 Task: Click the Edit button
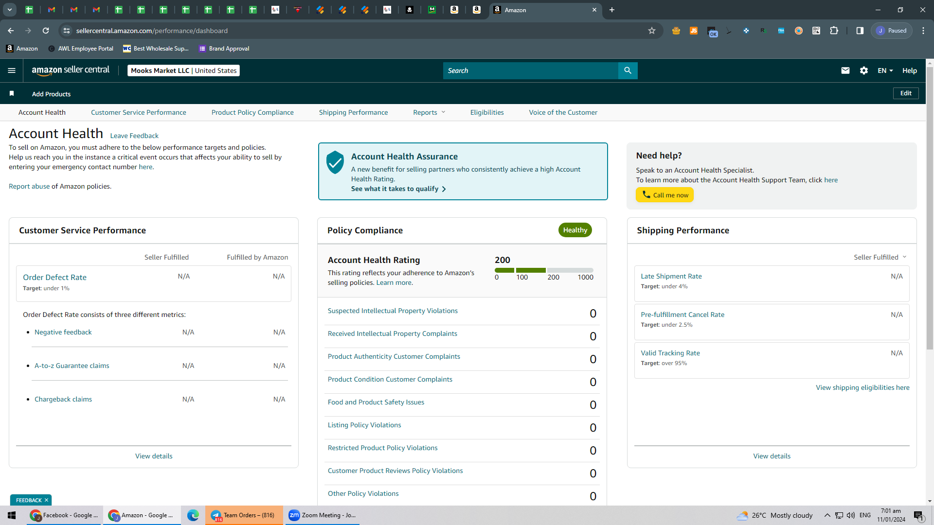pyautogui.click(x=906, y=93)
